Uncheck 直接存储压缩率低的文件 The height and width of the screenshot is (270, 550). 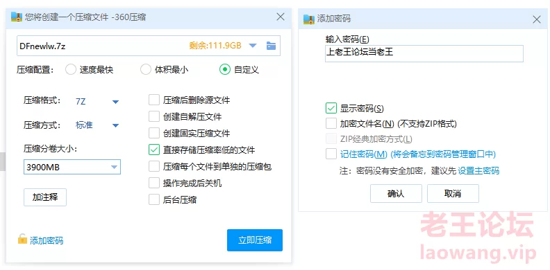coord(154,150)
